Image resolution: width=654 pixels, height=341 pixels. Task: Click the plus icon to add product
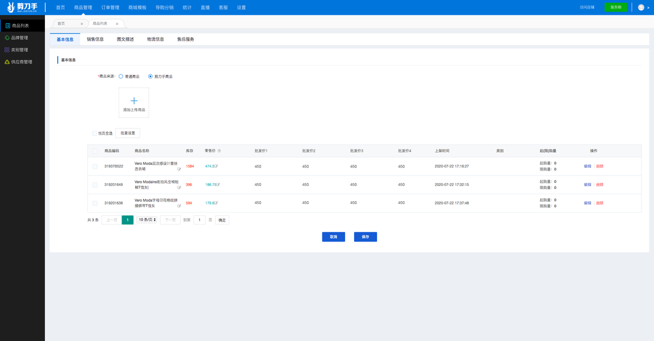(134, 101)
